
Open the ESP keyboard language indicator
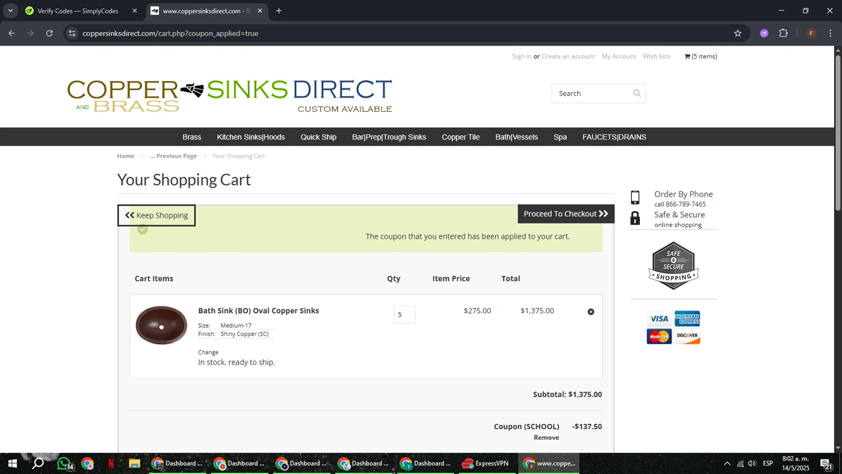(x=768, y=464)
